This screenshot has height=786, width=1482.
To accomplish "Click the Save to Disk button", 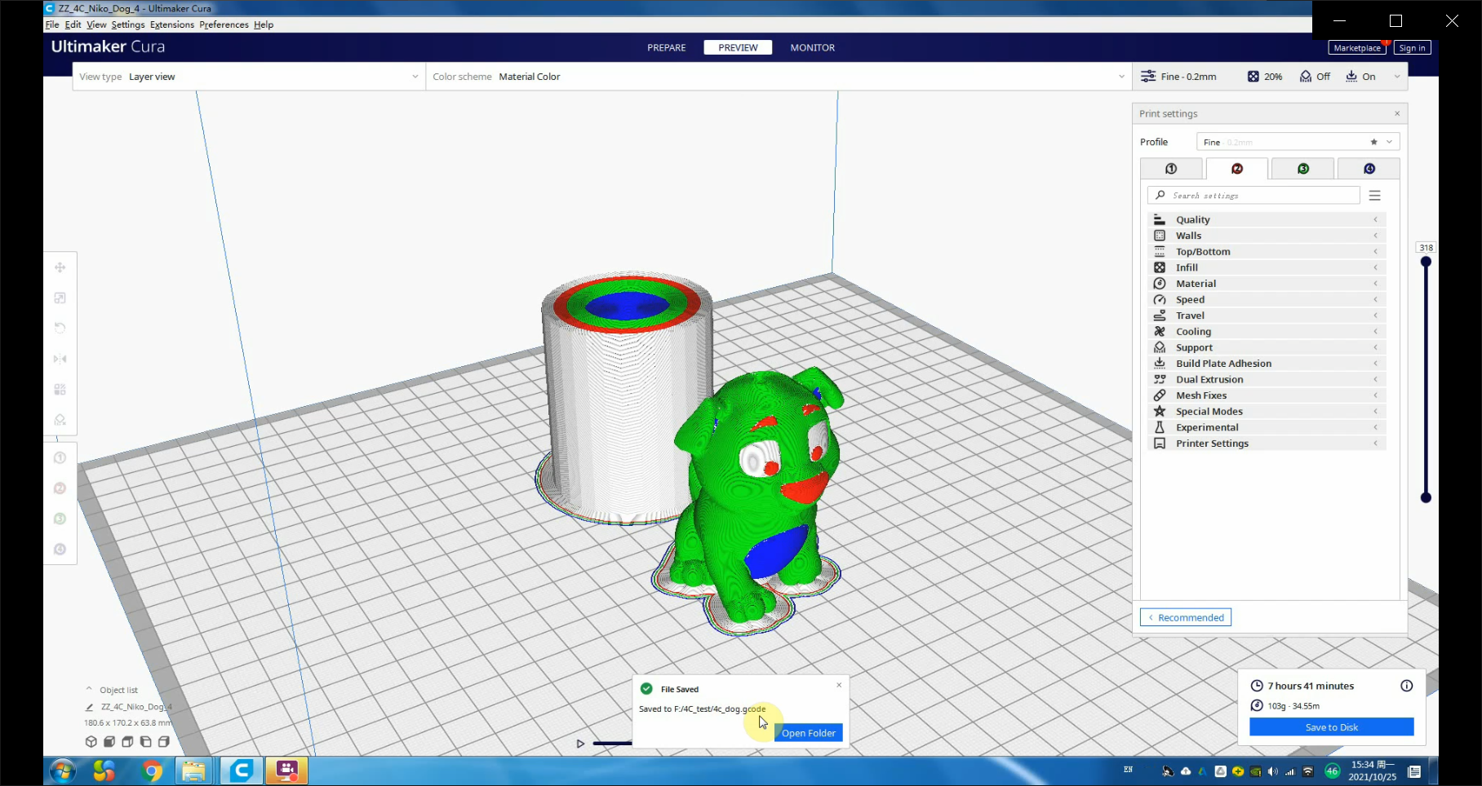I will pos(1332,727).
